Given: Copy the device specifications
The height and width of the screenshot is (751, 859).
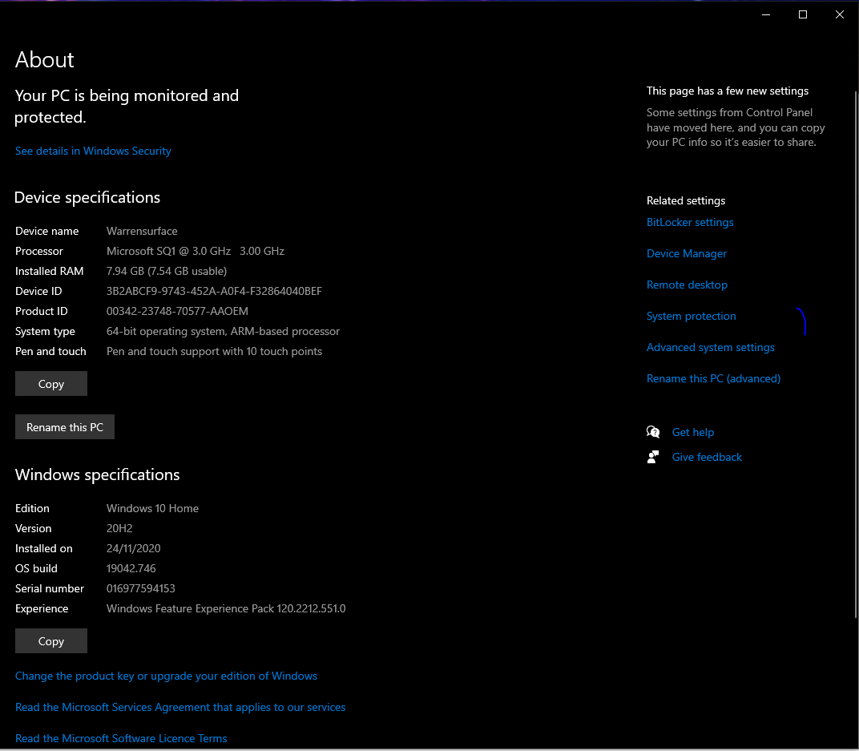Looking at the screenshot, I should coord(51,383).
